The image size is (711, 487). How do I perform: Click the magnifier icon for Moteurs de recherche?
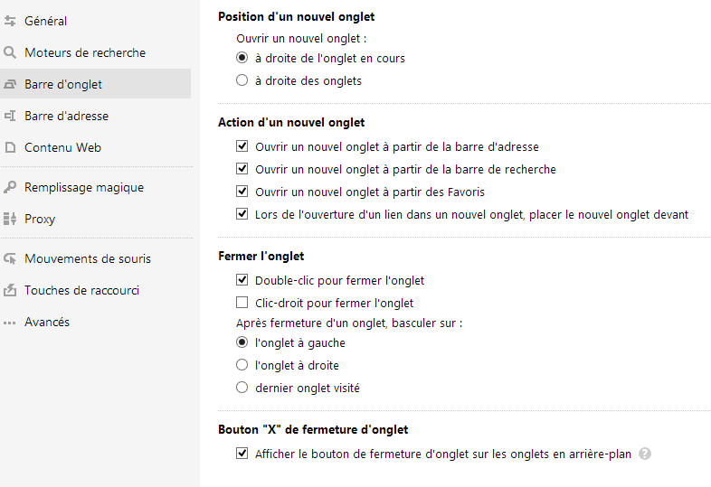click(10, 52)
